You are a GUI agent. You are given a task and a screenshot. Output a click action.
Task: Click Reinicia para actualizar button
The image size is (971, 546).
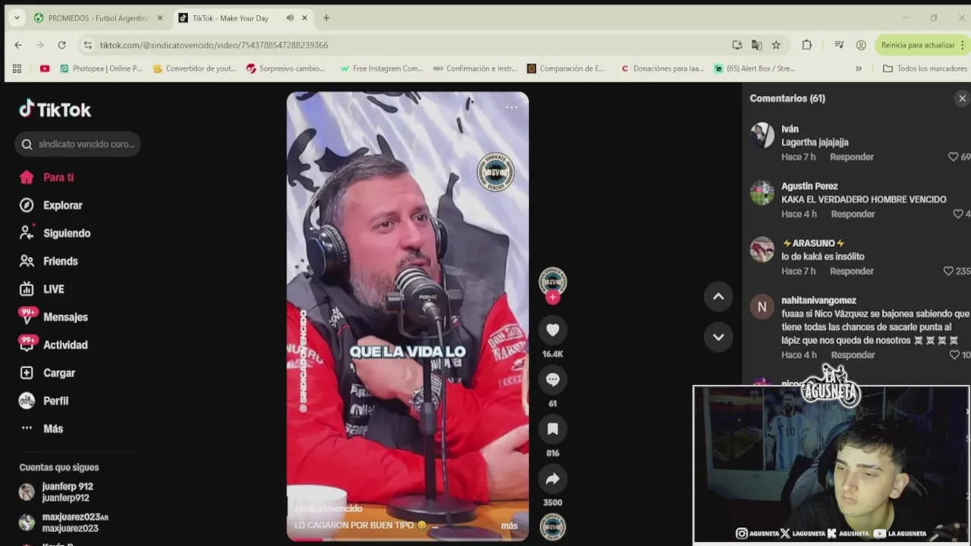coord(918,45)
